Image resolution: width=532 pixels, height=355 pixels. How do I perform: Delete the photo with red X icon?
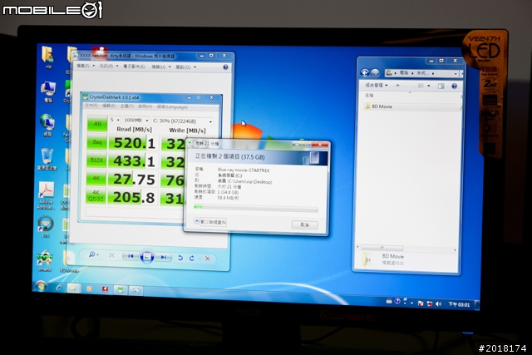coord(207,259)
